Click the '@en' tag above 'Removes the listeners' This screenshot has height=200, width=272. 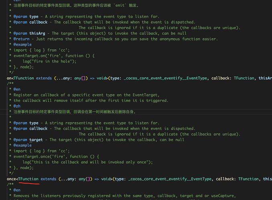point(17,190)
